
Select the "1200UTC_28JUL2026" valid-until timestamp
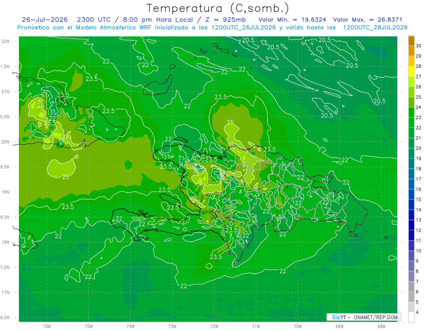point(375,27)
